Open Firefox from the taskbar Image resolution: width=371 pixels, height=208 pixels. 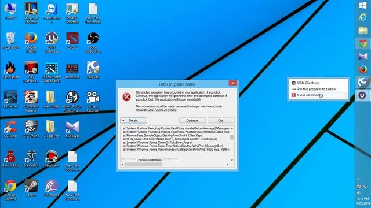point(363,69)
